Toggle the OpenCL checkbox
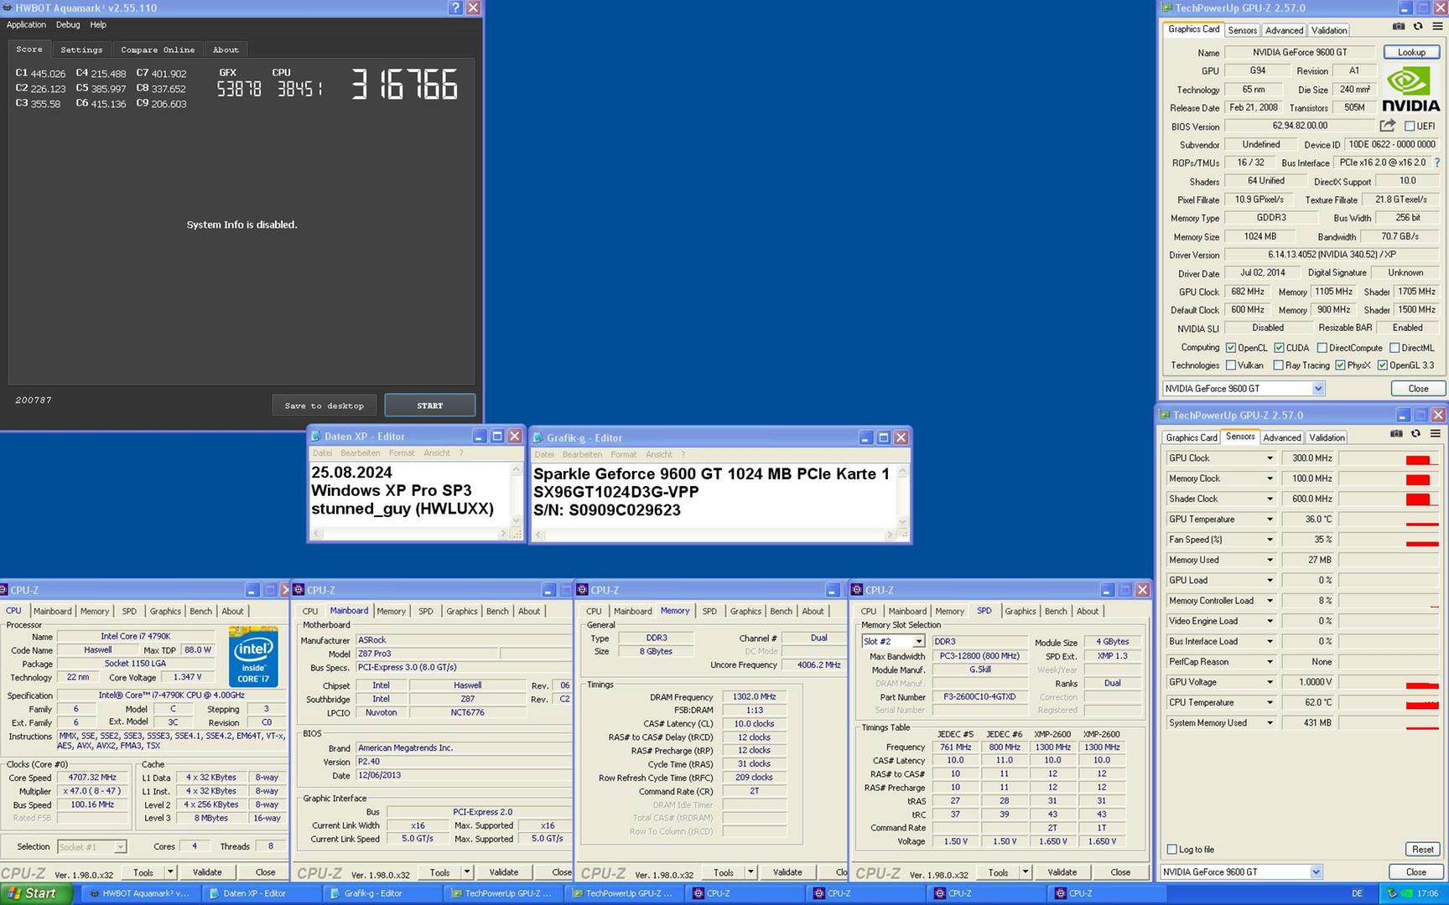The height and width of the screenshot is (905, 1449). coord(1231,348)
